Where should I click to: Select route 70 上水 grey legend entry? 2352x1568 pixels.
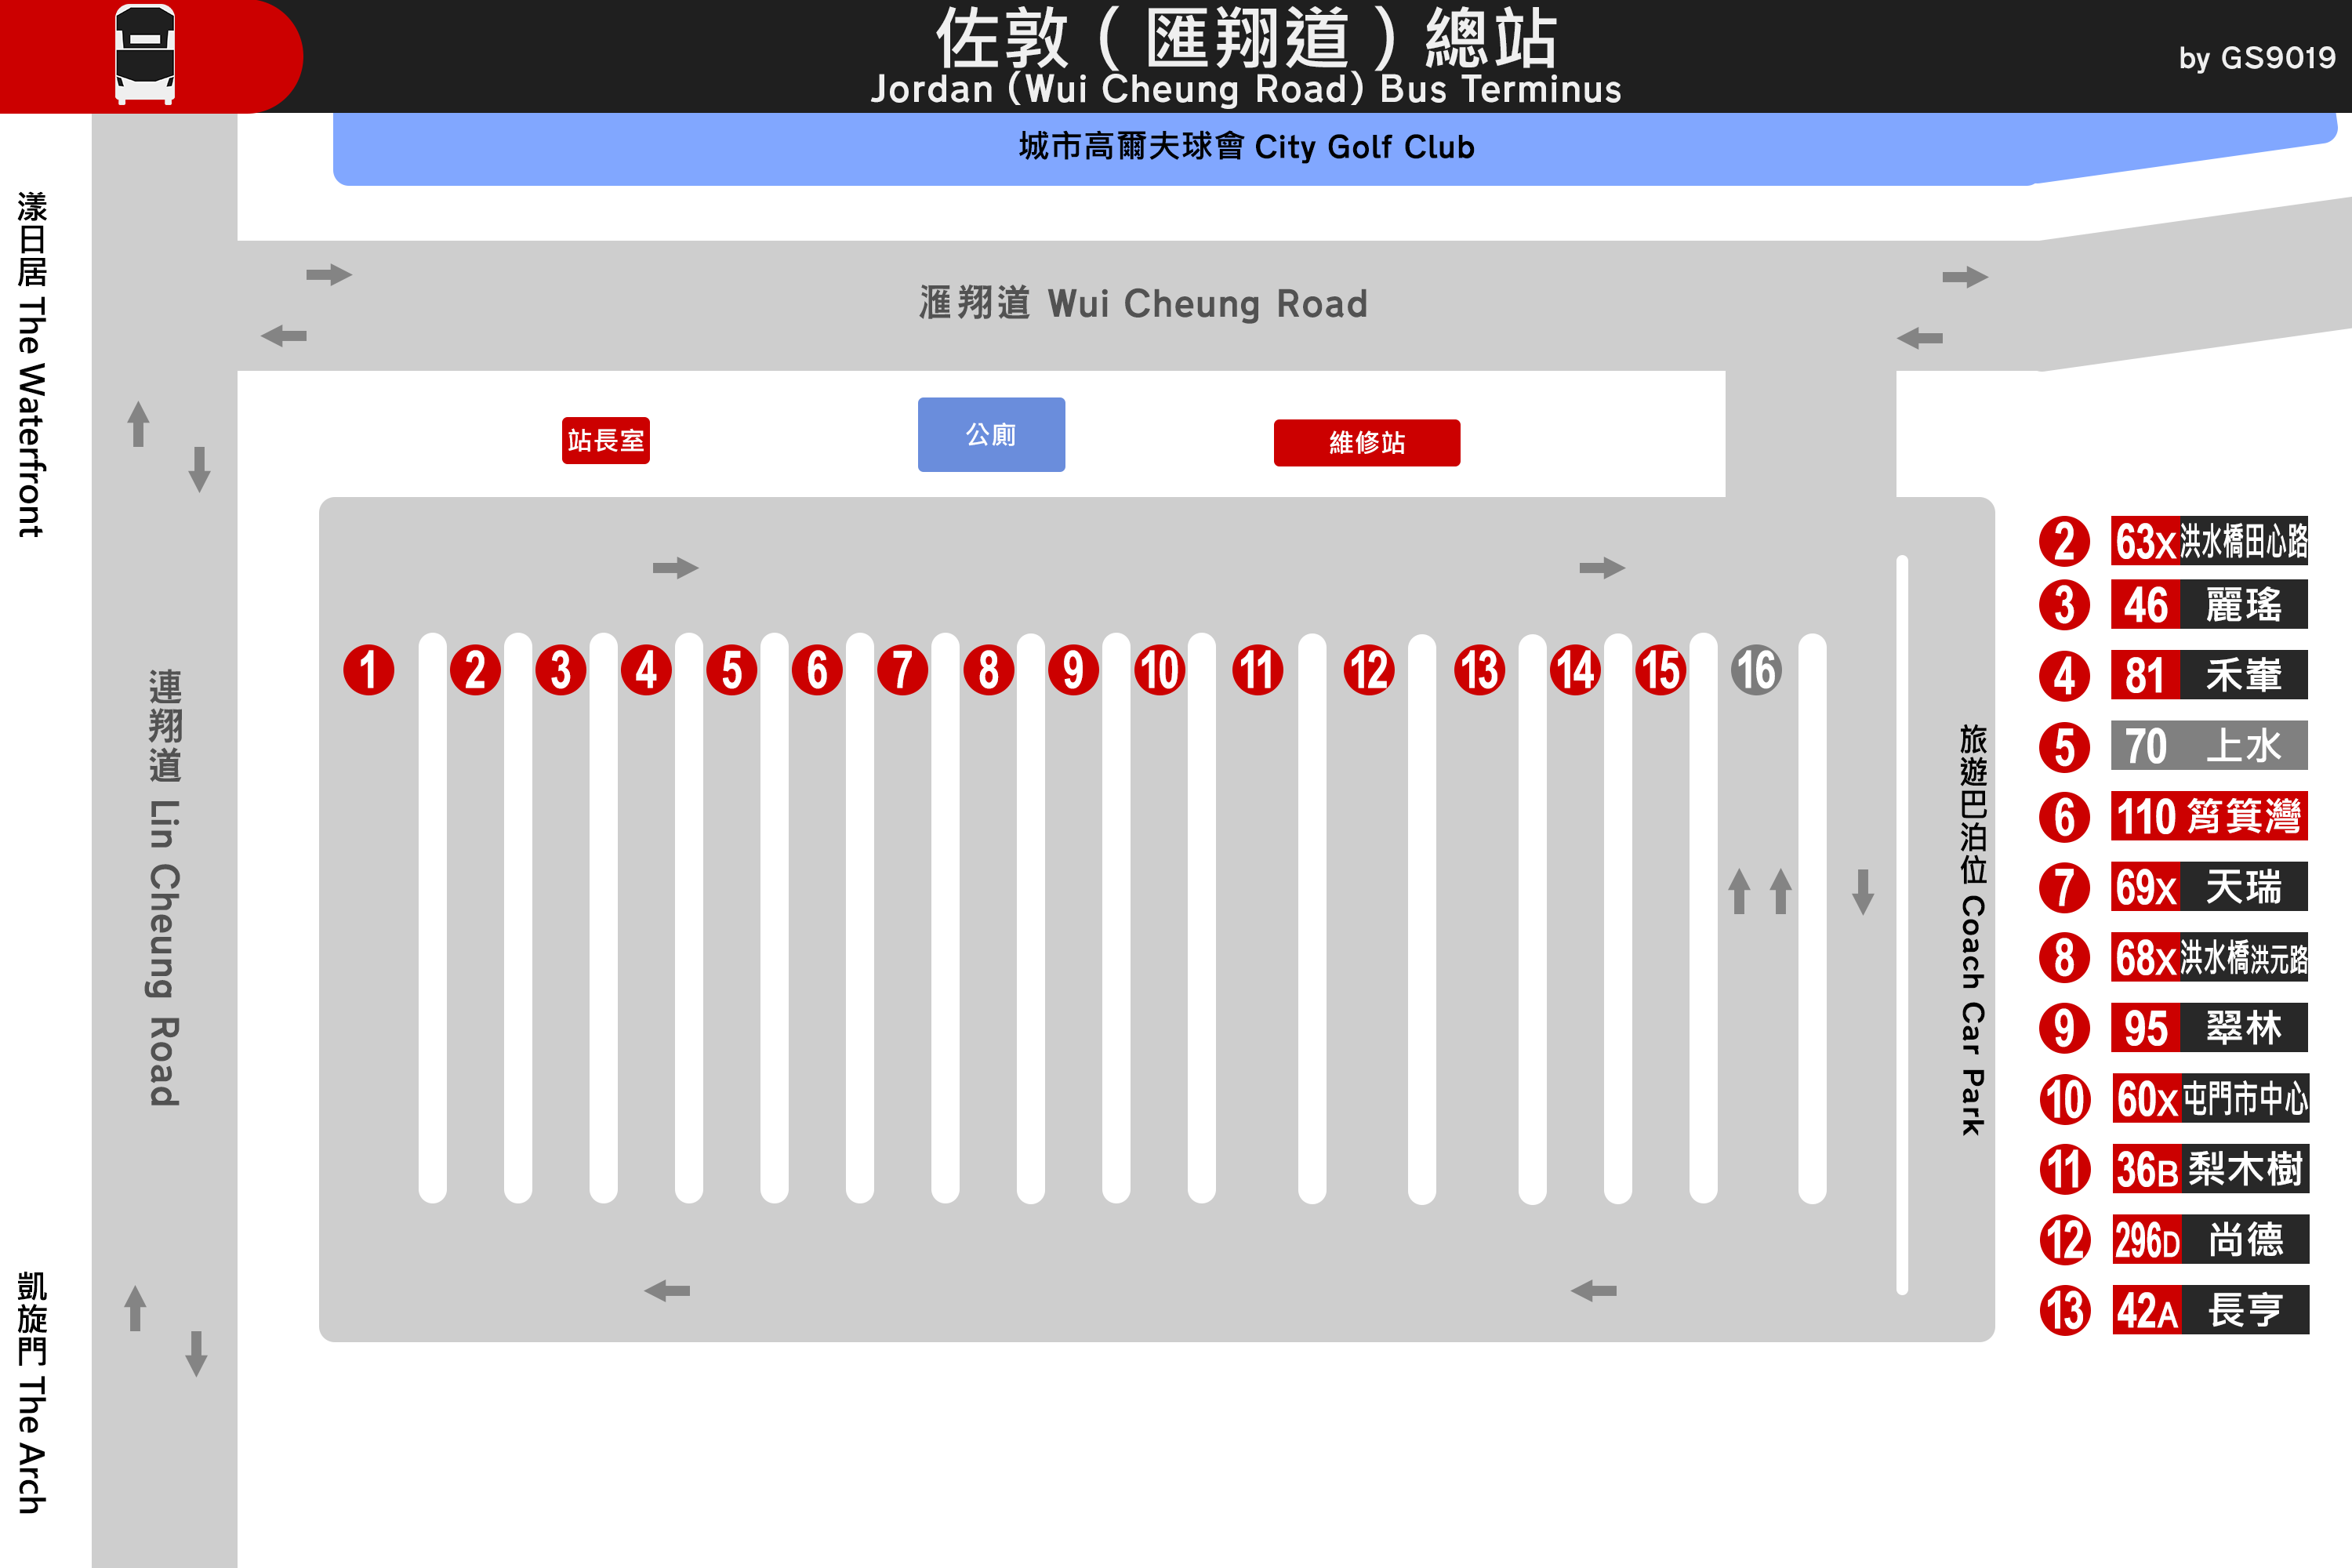(2209, 746)
